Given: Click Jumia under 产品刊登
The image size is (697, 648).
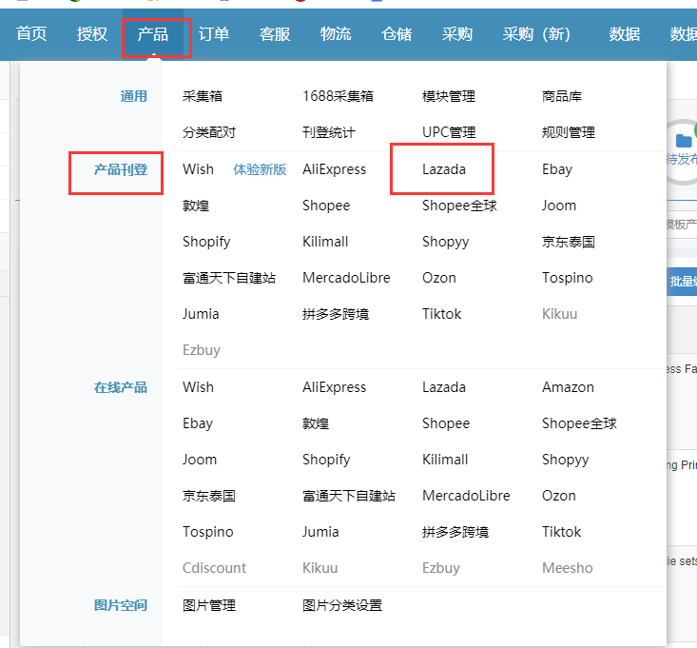Looking at the screenshot, I should 201,314.
